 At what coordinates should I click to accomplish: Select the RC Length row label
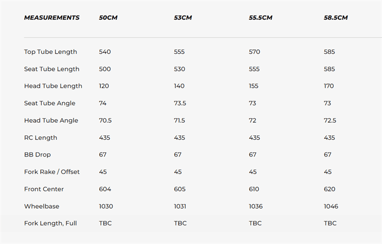pyautogui.click(x=40, y=138)
